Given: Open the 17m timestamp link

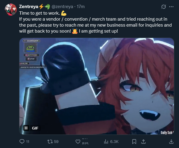Looking at the screenshot, I should (81, 7).
